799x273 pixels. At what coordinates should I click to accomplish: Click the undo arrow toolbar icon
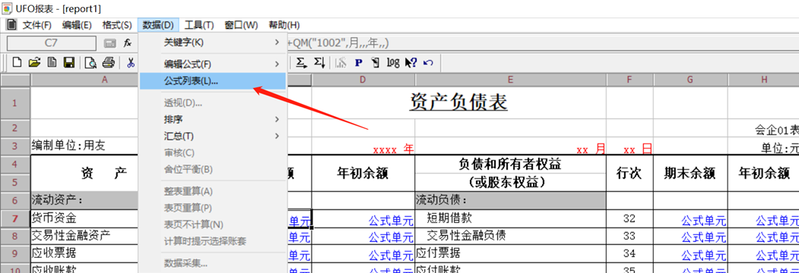[429, 62]
